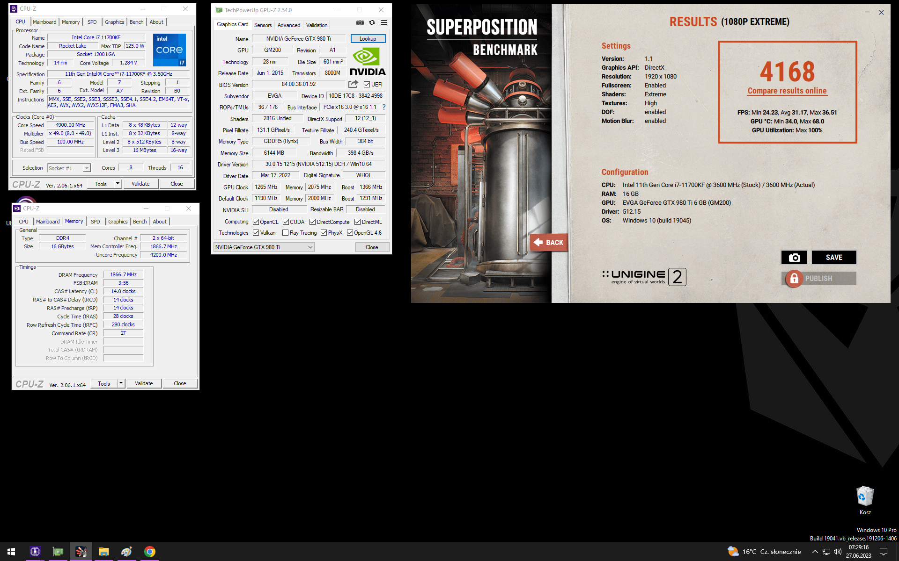899x561 pixels.
Task: Click the GPU-Z screenshot camera icon
Action: pyautogui.click(x=360, y=22)
